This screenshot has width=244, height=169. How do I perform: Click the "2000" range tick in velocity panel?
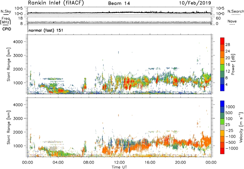click(18, 132)
